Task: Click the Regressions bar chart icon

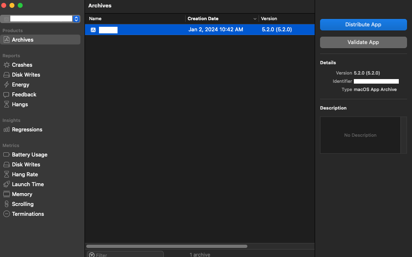Action: [x=7, y=129]
